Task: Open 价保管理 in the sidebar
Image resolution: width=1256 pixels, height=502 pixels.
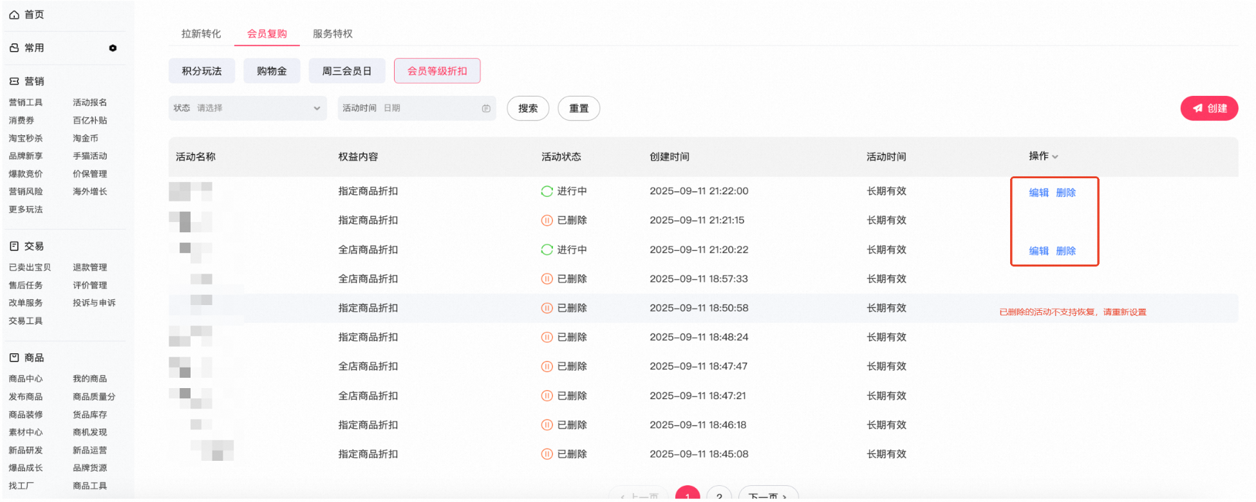Action: point(90,174)
